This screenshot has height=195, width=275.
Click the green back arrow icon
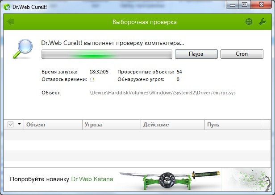point(11,22)
